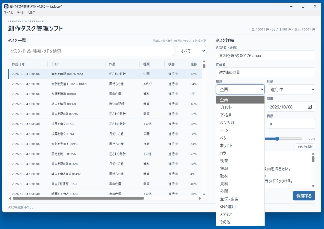Select row 場面を下書き 01660
324x229 pixels.
tap(105, 193)
